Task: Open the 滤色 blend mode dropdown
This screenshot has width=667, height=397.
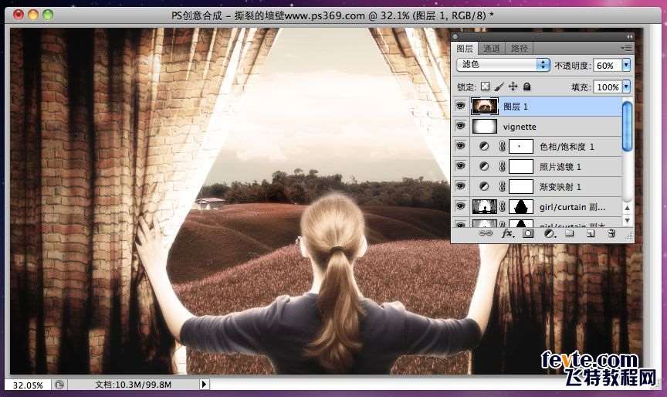Action: tap(503, 65)
